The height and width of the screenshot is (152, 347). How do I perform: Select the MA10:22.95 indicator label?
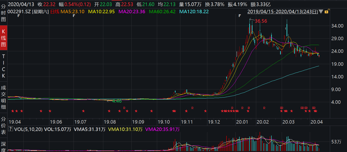tap(102, 12)
